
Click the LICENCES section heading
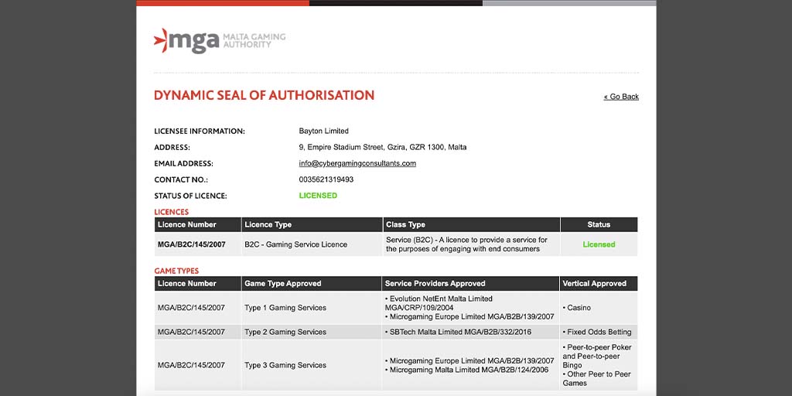coord(171,212)
